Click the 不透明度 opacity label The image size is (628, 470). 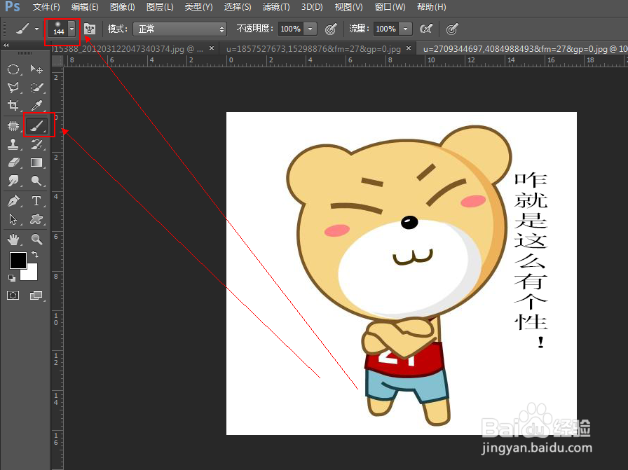pyautogui.click(x=254, y=29)
